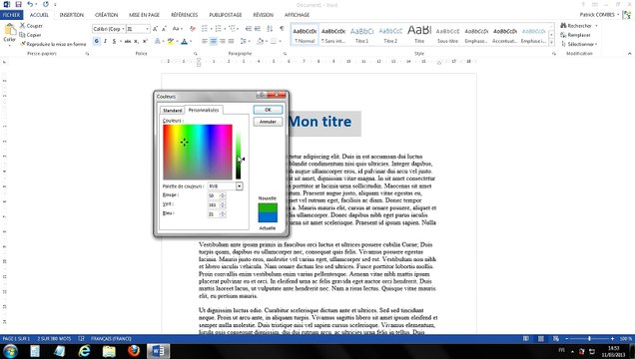Viewport: 635px width, 359px height.
Task: Open font size dropdown
Action: pos(147,29)
